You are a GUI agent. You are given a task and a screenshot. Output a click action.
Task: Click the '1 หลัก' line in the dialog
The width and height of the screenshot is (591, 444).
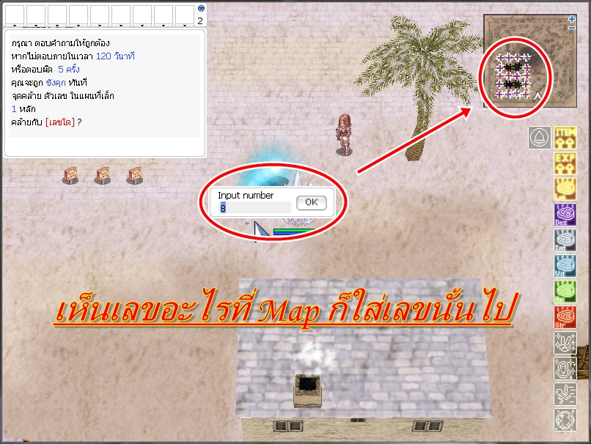23,109
